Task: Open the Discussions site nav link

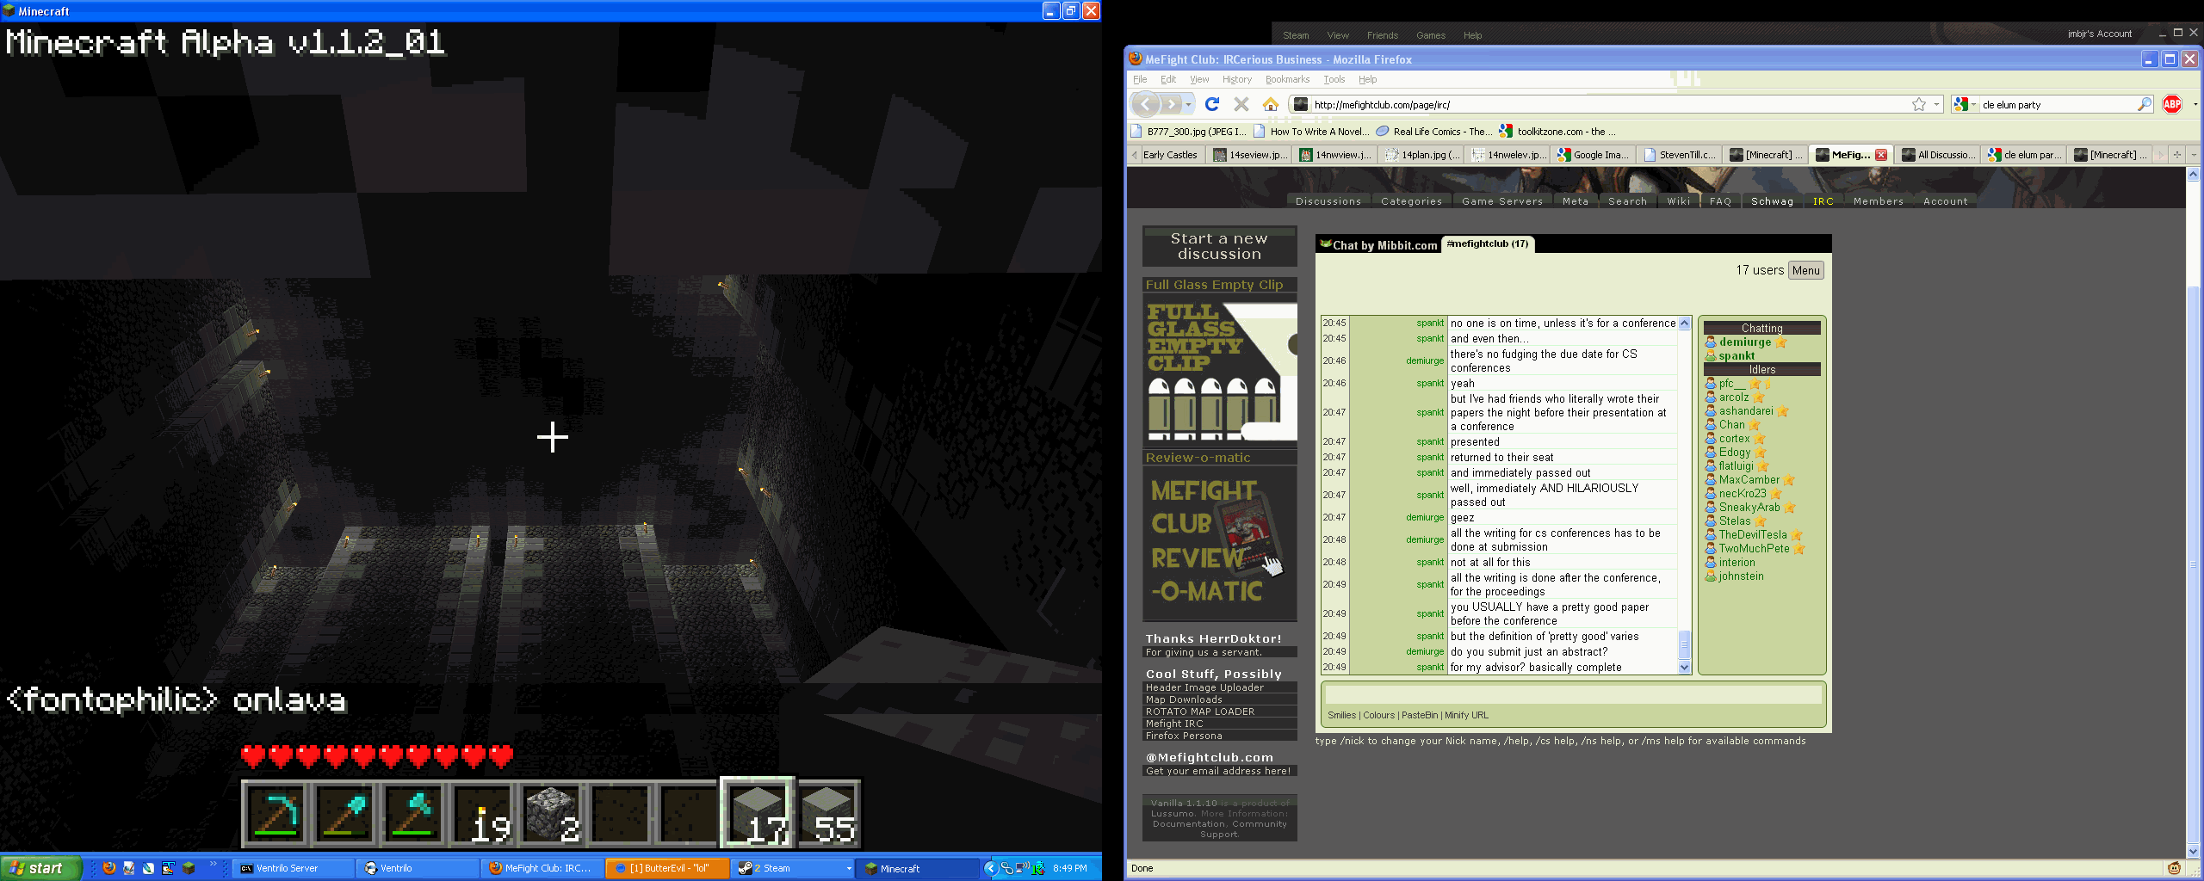Action: click(1328, 201)
